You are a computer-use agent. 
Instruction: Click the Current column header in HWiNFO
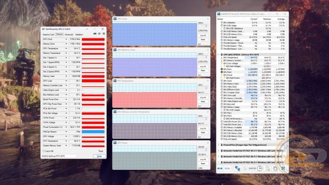point(254,19)
